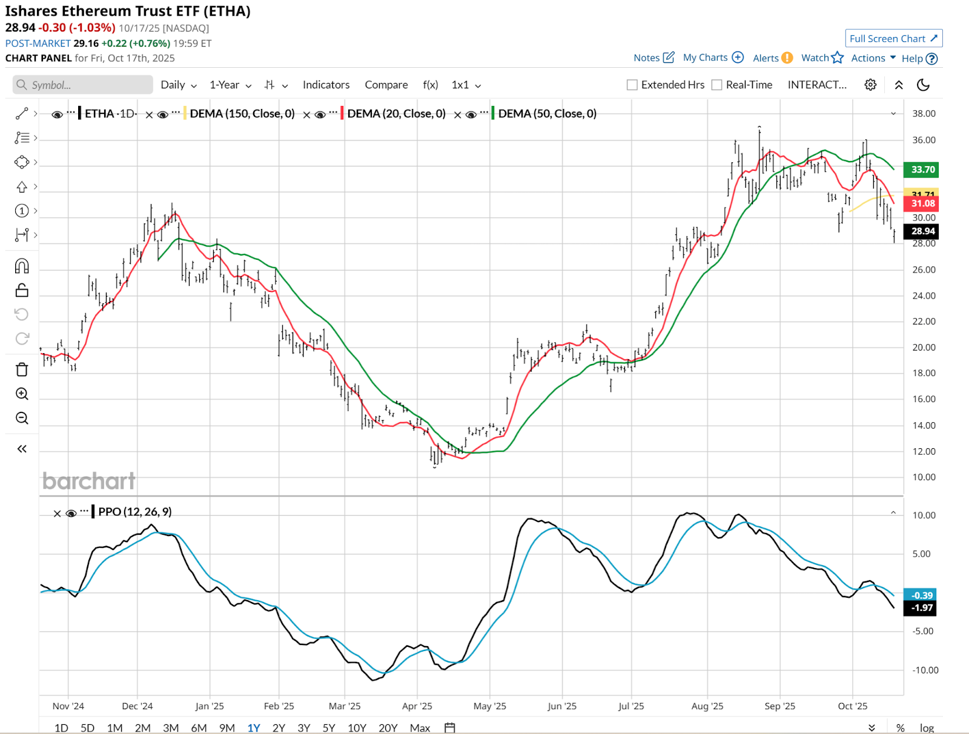Open the Daily frequency dropdown

[x=178, y=85]
